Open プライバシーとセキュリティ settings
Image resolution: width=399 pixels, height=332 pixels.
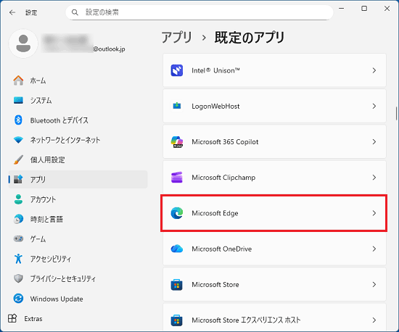(x=78, y=278)
